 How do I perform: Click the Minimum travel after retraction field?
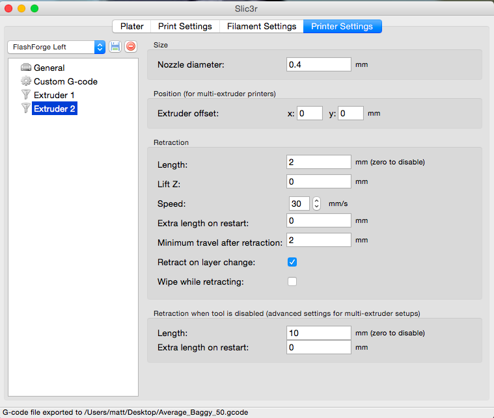click(x=318, y=241)
